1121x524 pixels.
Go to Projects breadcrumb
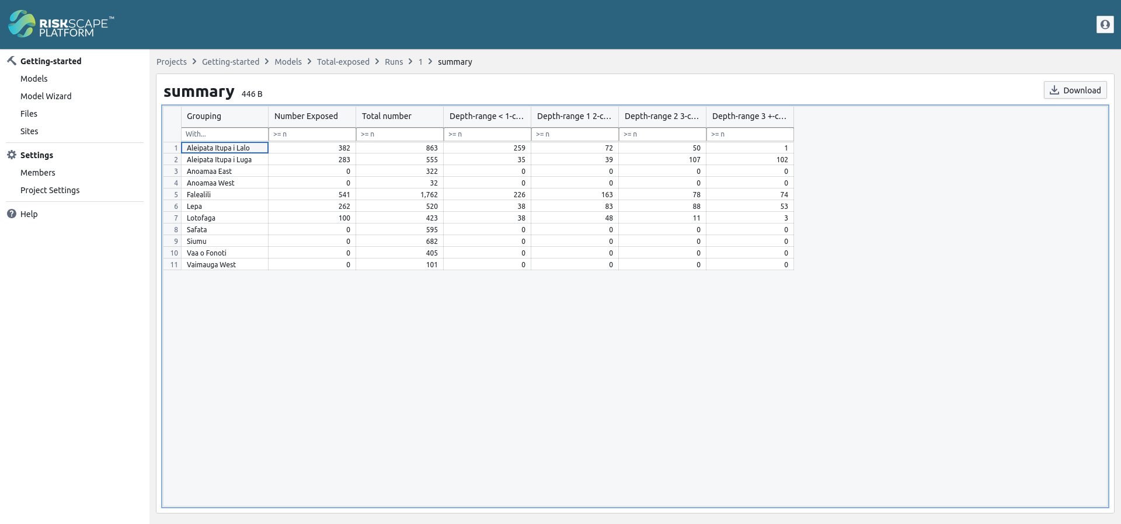pyautogui.click(x=172, y=62)
